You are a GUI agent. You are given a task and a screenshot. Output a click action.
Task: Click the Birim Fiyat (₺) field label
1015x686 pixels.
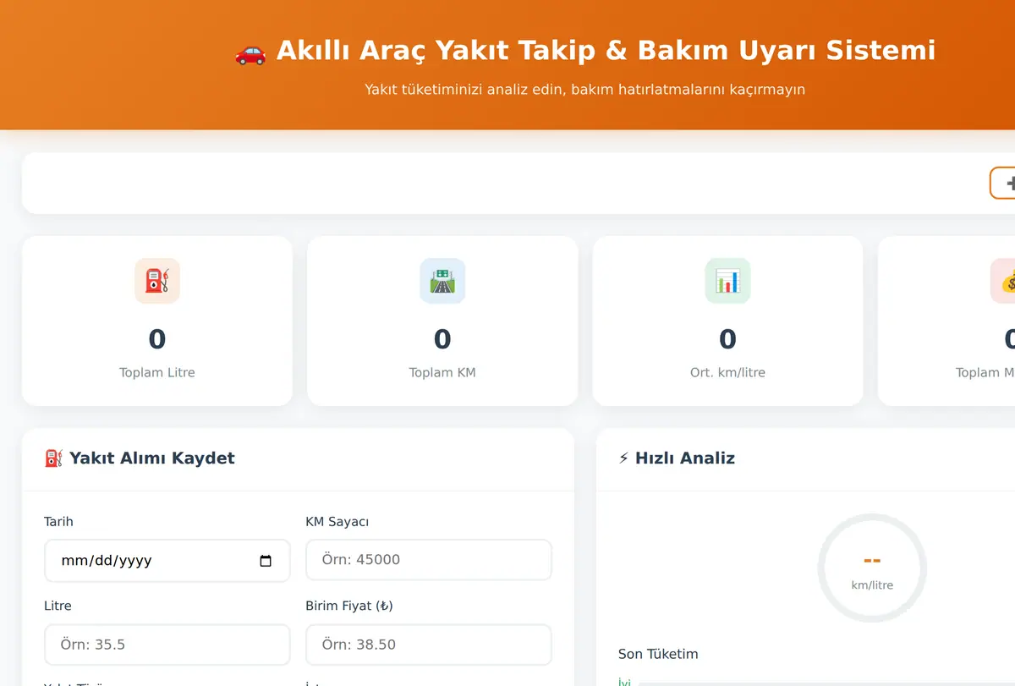click(349, 606)
